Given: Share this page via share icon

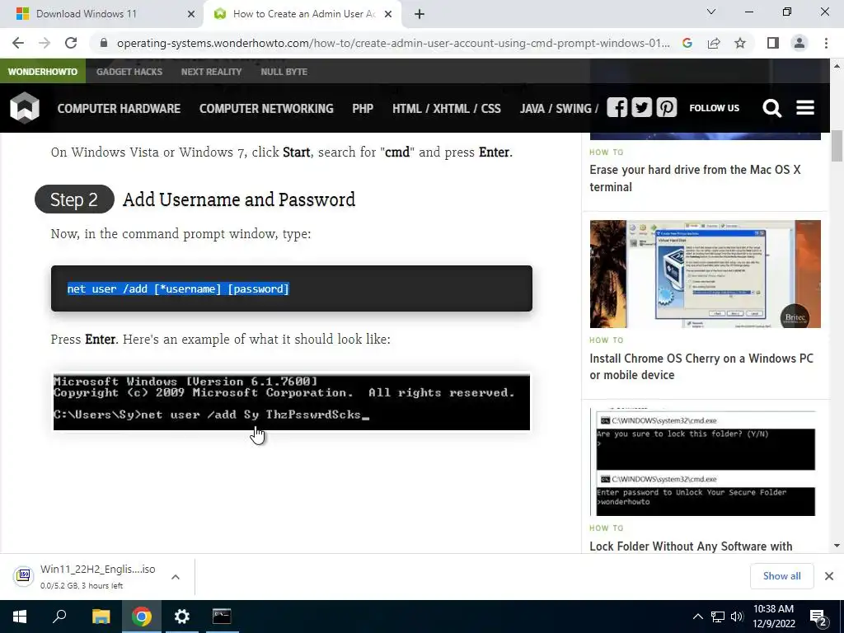Looking at the screenshot, I should click(714, 43).
